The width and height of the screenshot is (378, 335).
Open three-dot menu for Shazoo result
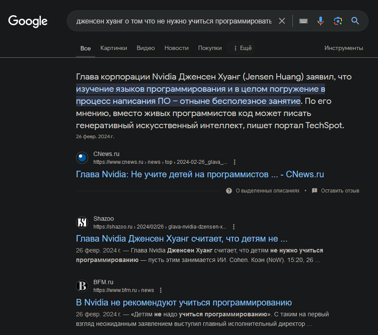coord(234,227)
